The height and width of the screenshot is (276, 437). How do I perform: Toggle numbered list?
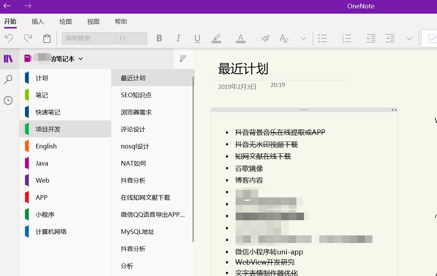tap(347, 38)
